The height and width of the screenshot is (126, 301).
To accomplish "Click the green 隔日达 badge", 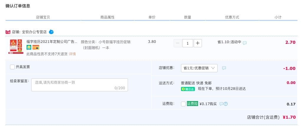I will click(x=188, y=89).
